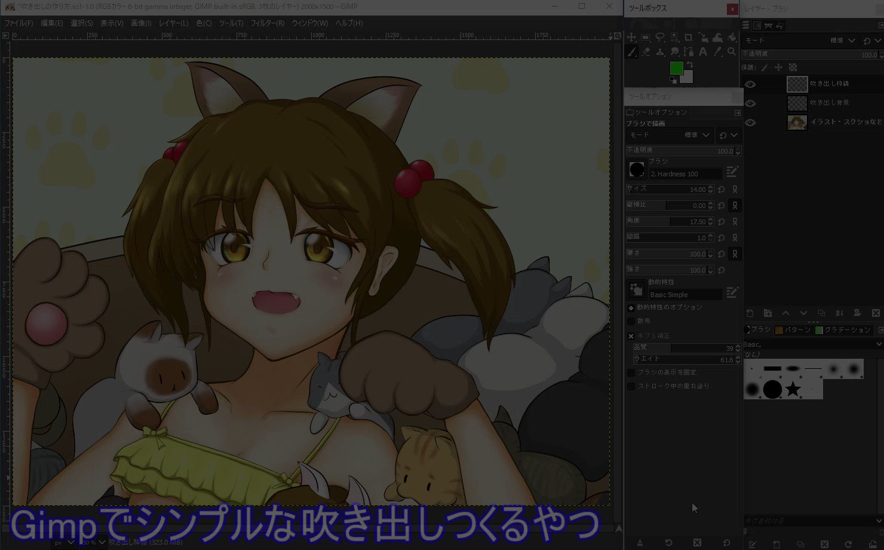Select the Warp Transform tool
The width and height of the screenshot is (884, 550).
click(x=717, y=38)
